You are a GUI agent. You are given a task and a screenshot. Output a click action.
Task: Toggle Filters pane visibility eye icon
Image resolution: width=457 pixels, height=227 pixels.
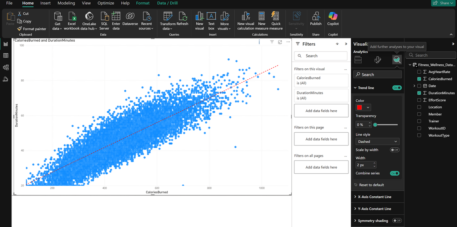337,44
